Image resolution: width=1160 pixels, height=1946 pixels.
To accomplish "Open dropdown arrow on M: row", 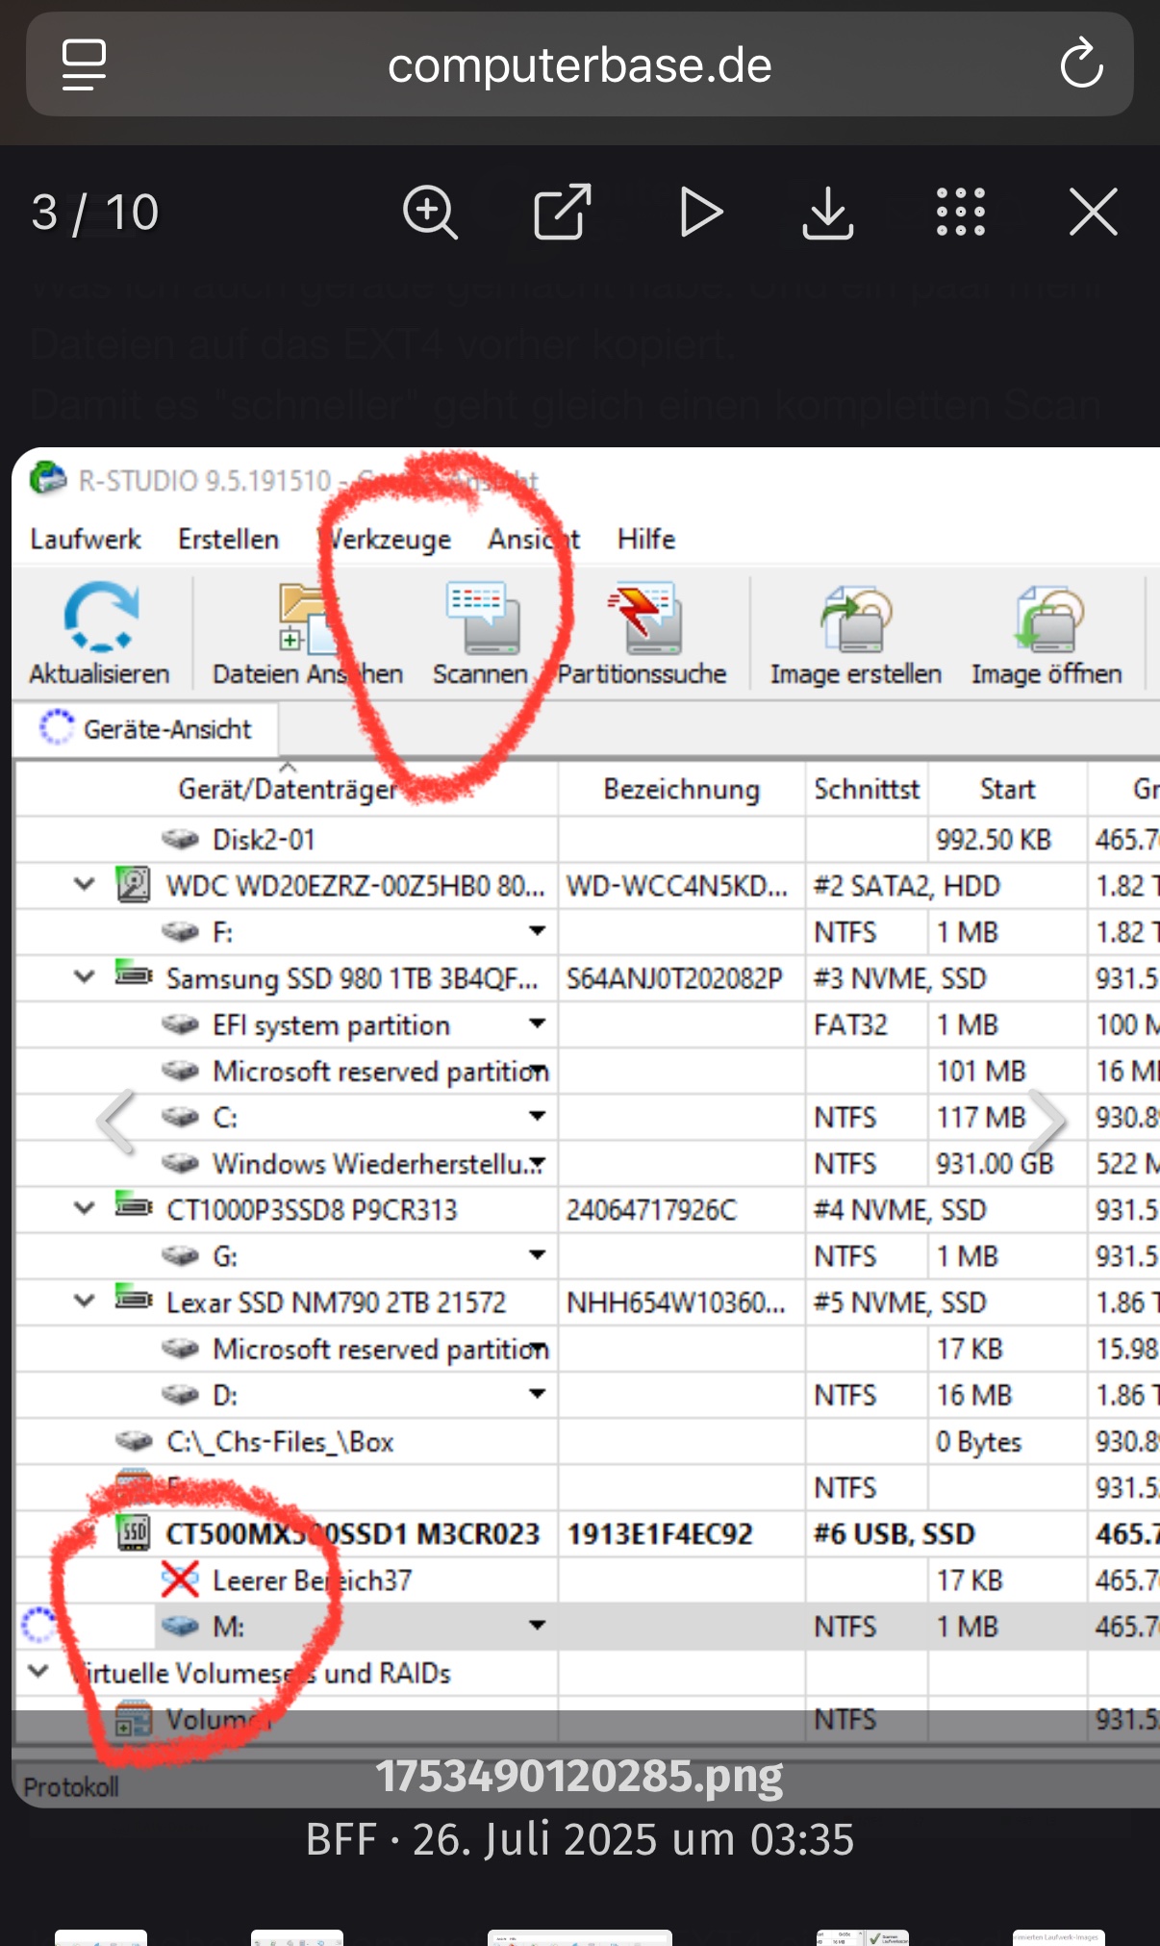I will click(538, 1626).
